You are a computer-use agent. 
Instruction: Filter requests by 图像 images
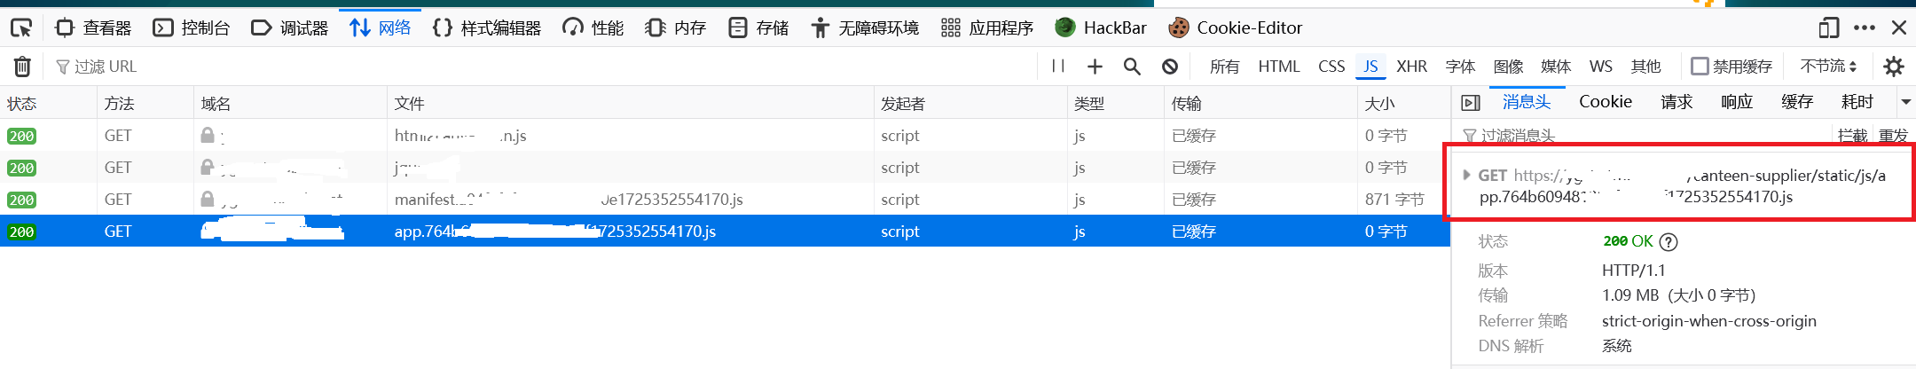(x=1508, y=67)
